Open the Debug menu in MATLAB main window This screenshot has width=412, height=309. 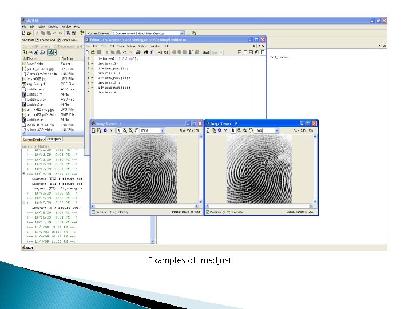pyautogui.click(x=42, y=27)
